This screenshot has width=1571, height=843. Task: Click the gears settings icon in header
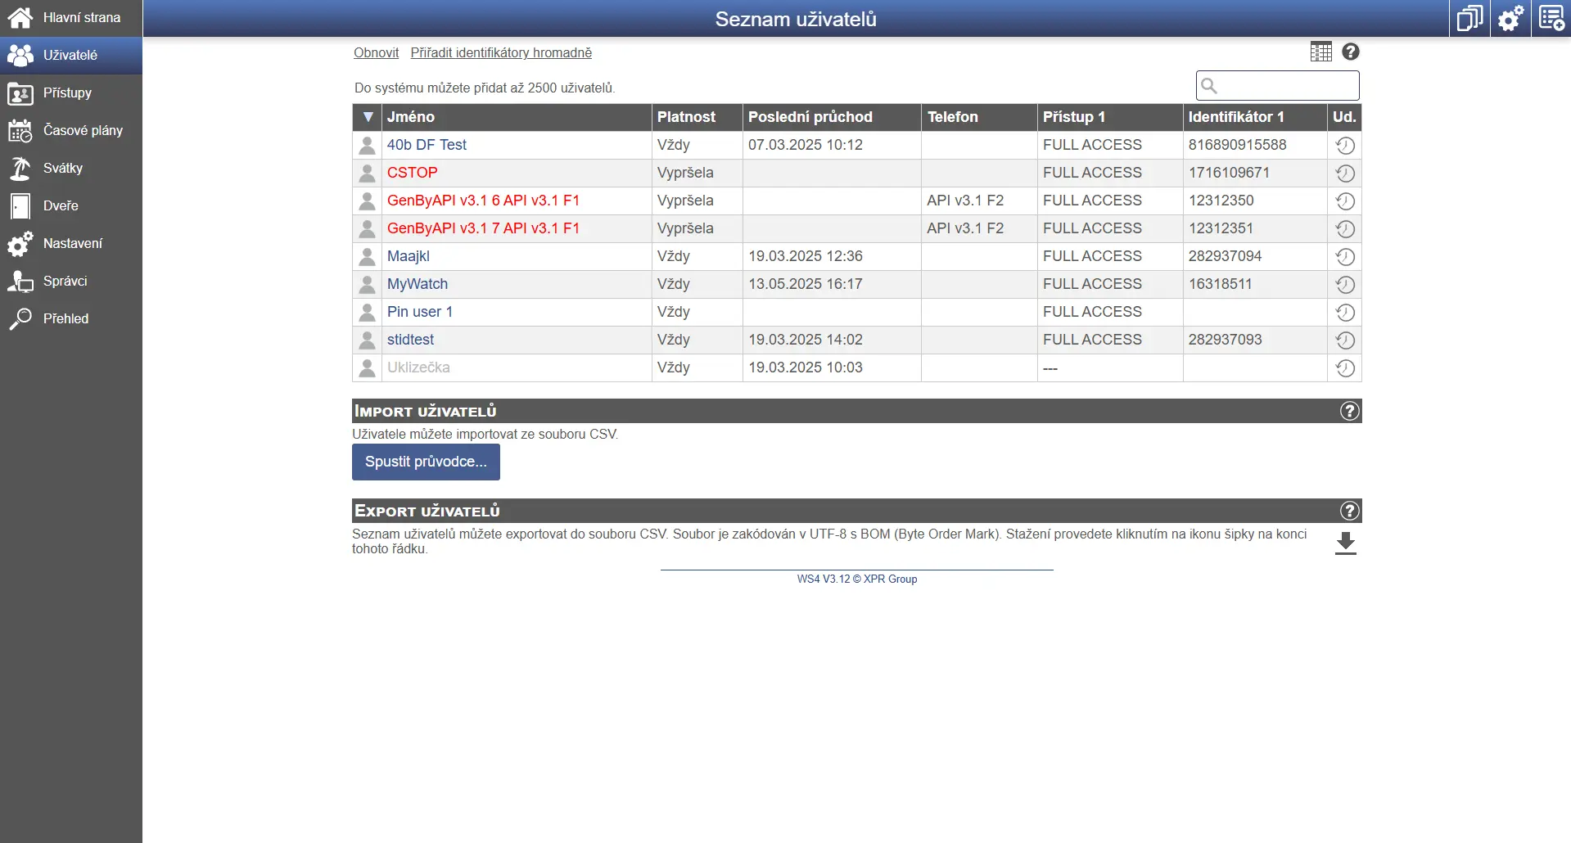(x=1510, y=18)
